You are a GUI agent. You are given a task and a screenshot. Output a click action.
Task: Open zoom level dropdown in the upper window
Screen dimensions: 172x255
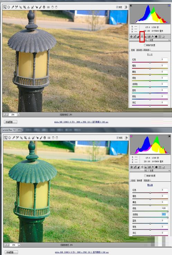tap(18, 114)
